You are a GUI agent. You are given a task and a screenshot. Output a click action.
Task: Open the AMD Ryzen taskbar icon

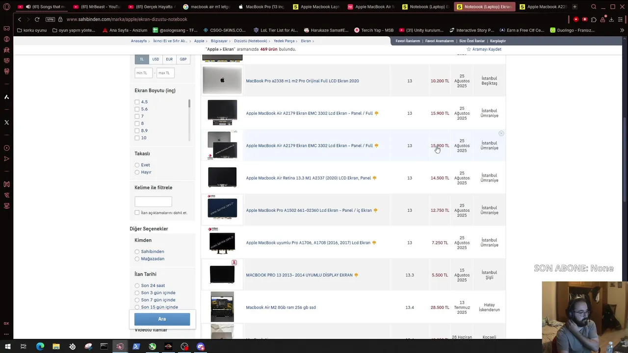point(168,347)
